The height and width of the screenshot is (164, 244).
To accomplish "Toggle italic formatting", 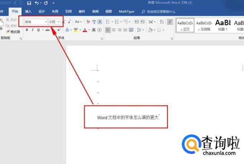I will pos(33,30).
